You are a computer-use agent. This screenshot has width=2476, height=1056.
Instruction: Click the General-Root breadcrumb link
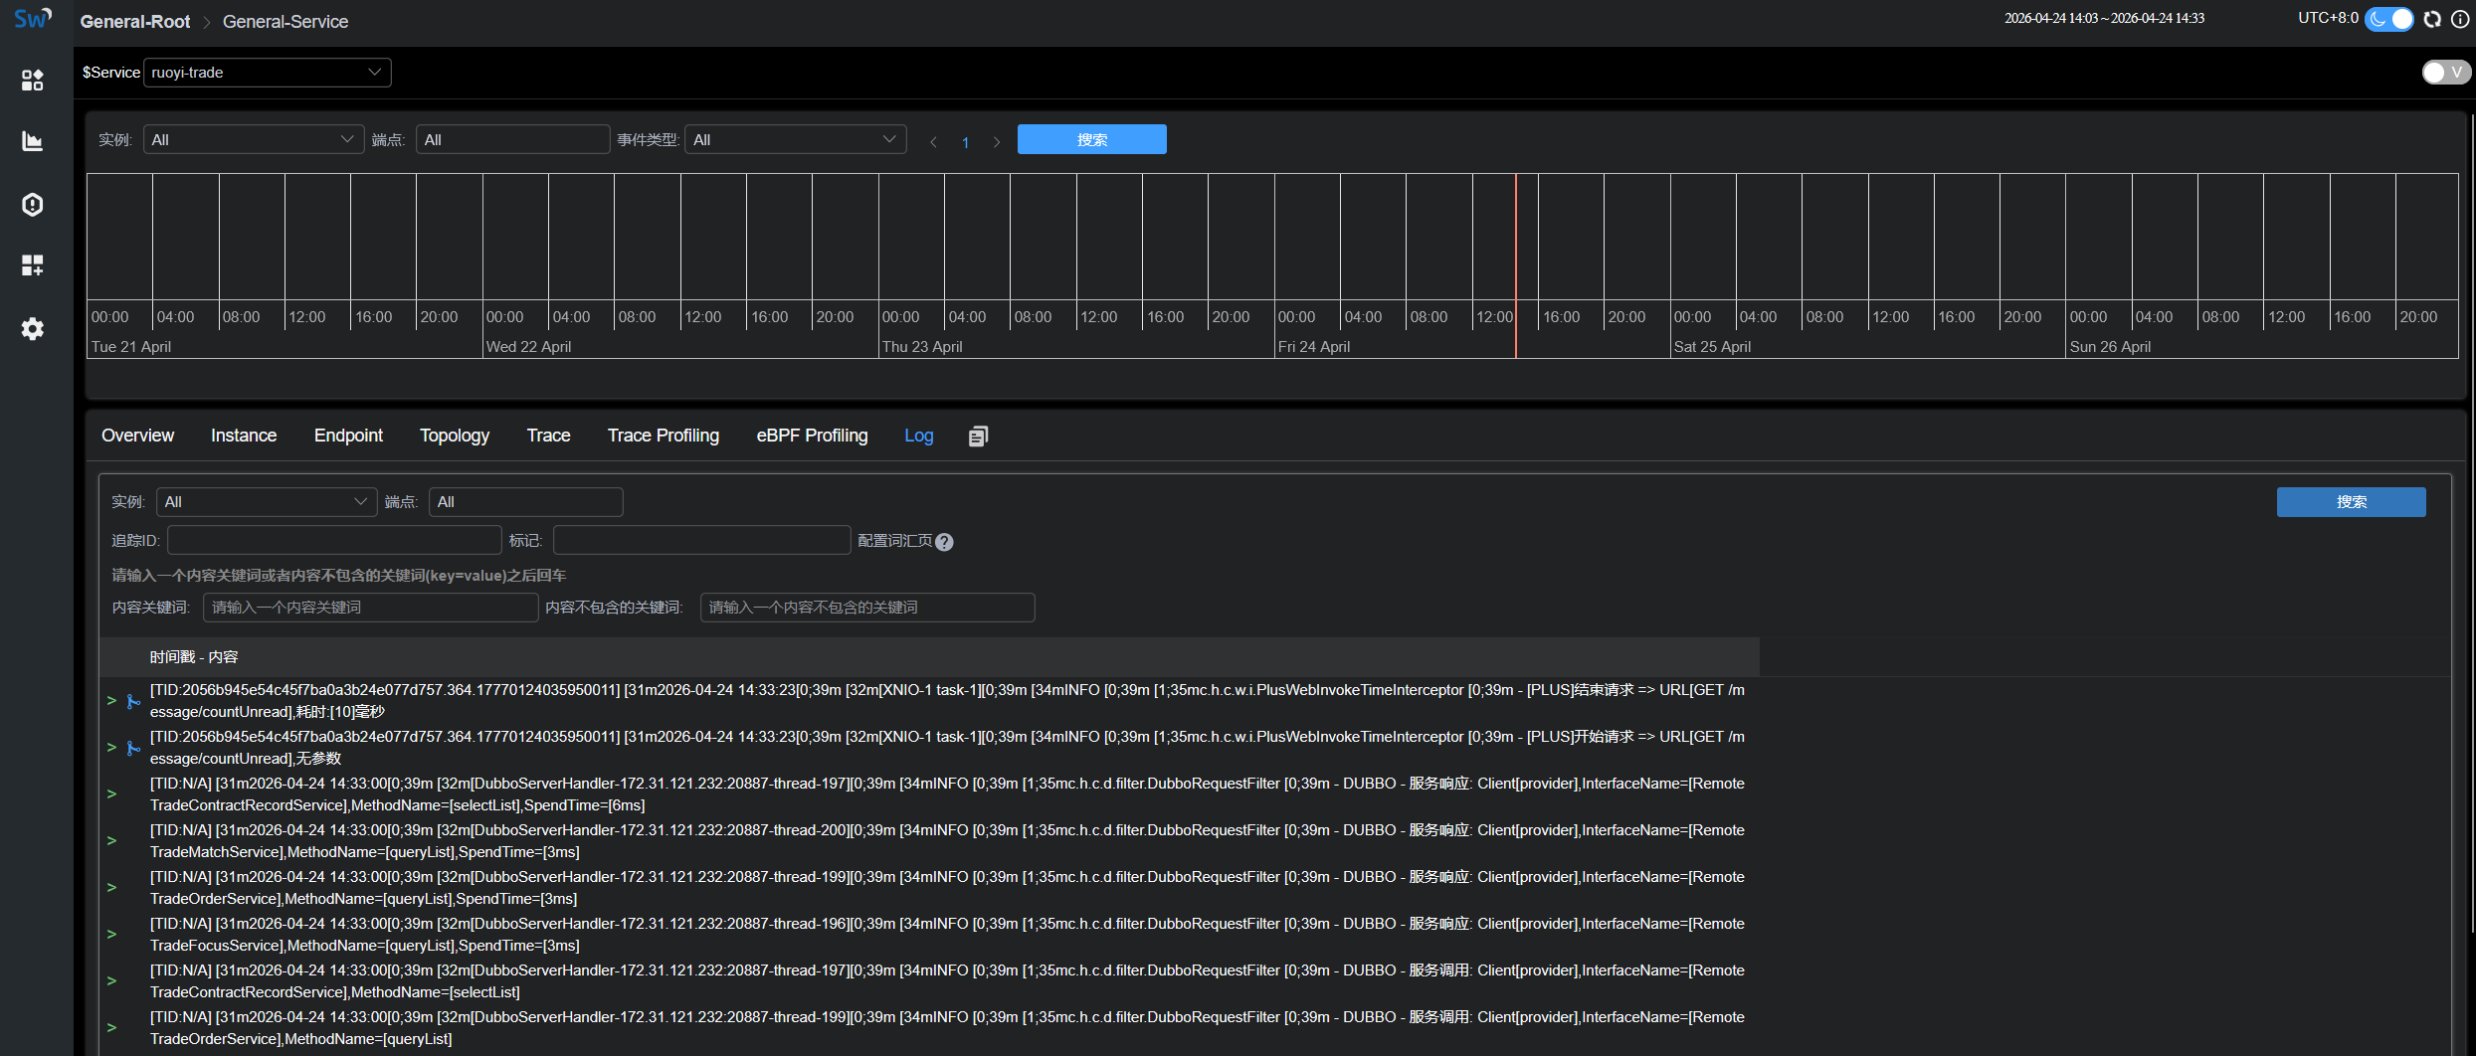coord(135,22)
